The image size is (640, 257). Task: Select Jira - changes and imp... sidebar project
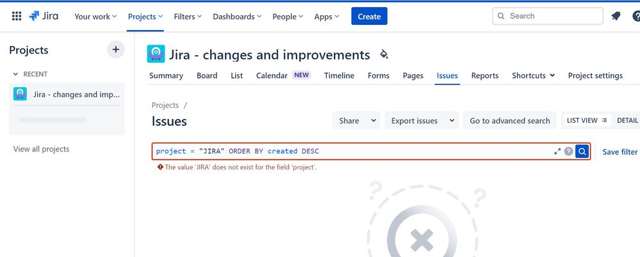tap(67, 94)
